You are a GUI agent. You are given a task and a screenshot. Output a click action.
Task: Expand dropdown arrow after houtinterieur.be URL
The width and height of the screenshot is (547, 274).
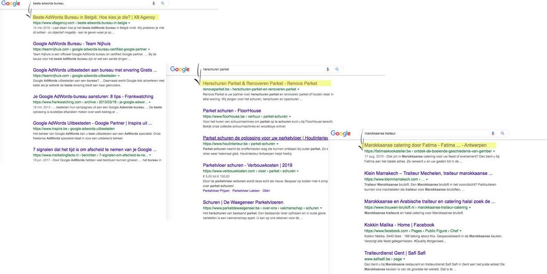click(x=277, y=144)
